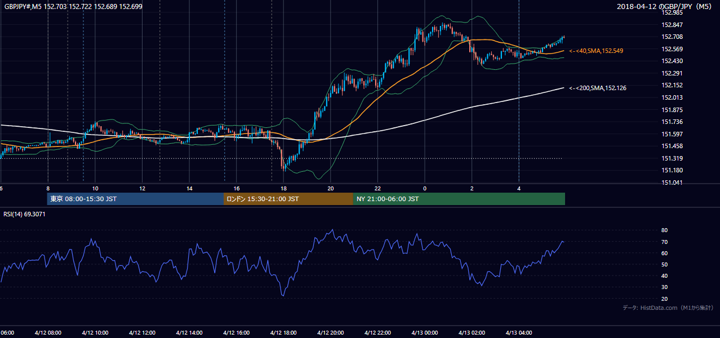Screen dimensions: 720x338
Task: Click the 4/12 16:00 time label
Action: click(x=236, y=333)
